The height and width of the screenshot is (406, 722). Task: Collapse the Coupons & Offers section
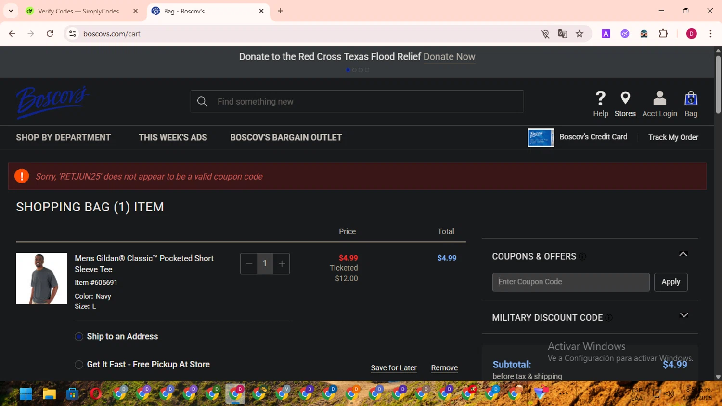(x=683, y=254)
